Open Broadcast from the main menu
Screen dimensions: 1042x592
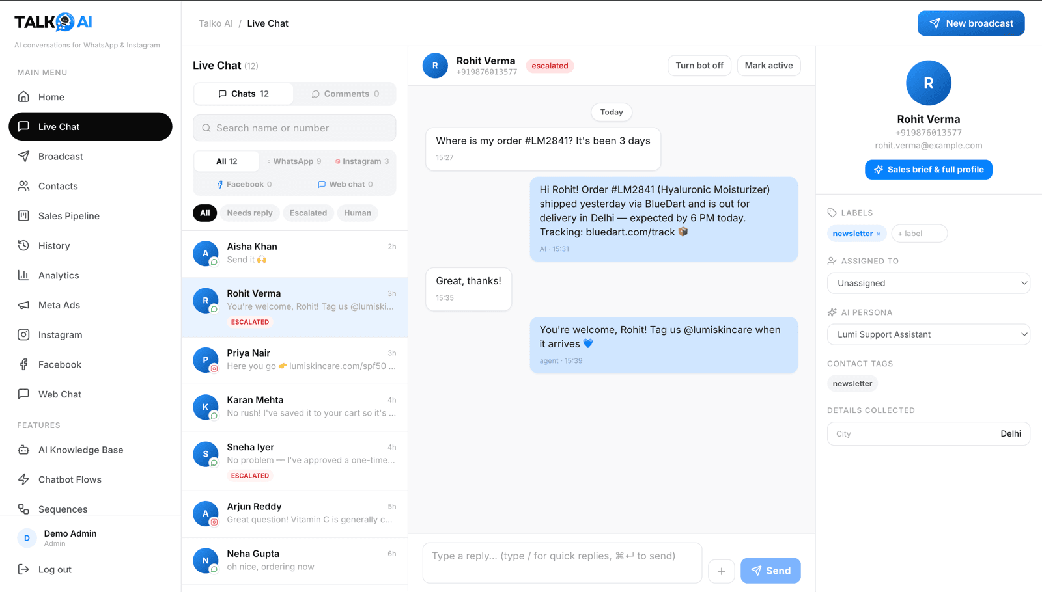91,156
